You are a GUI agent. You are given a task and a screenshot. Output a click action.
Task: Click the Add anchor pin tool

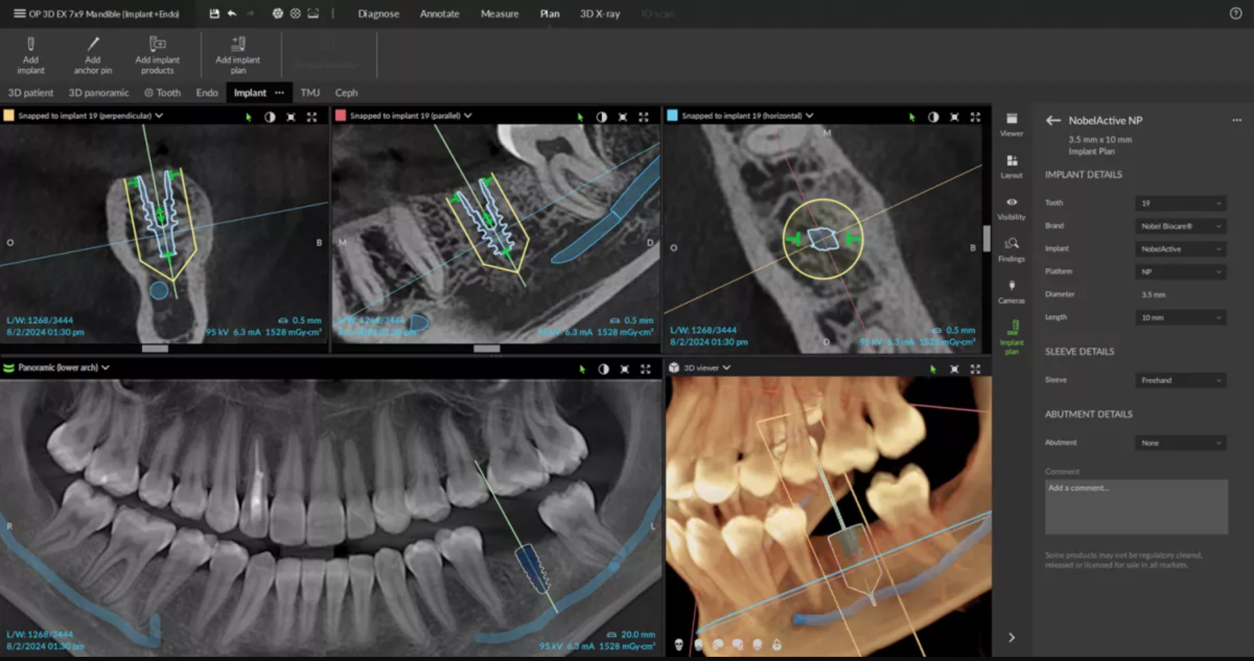(92, 54)
